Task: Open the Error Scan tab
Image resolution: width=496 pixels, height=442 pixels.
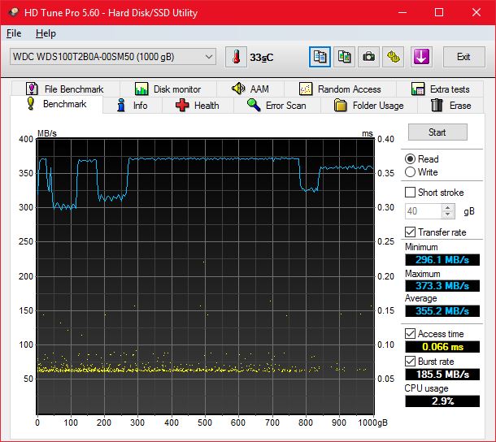Action: coord(276,106)
